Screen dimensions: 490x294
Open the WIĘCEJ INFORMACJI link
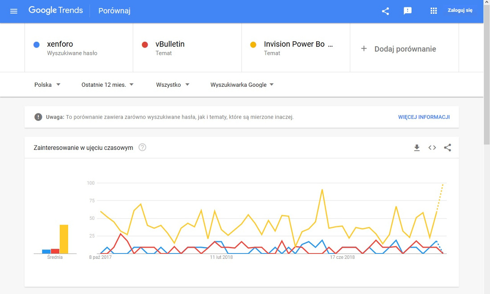[x=424, y=117]
